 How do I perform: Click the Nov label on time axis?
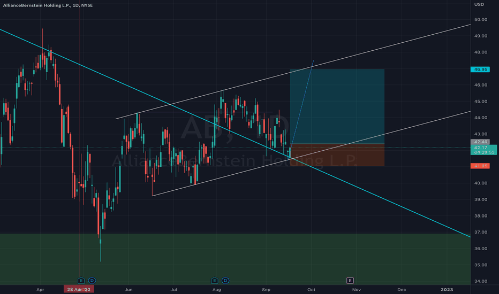click(x=357, y=290)
